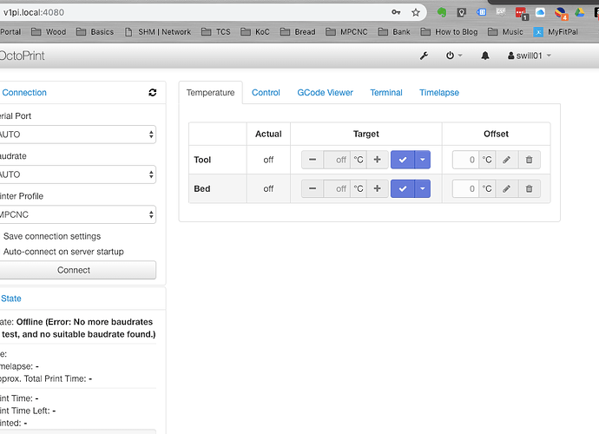The image size is (599, 434).
Task: Switch to the GCode Viewer tab
Action: [325, 93]
